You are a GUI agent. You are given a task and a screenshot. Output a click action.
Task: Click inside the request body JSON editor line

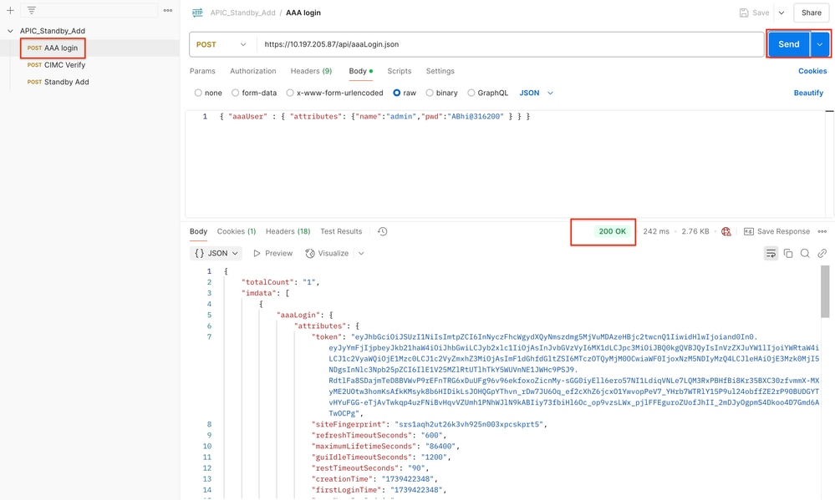[x=374, y=117]
